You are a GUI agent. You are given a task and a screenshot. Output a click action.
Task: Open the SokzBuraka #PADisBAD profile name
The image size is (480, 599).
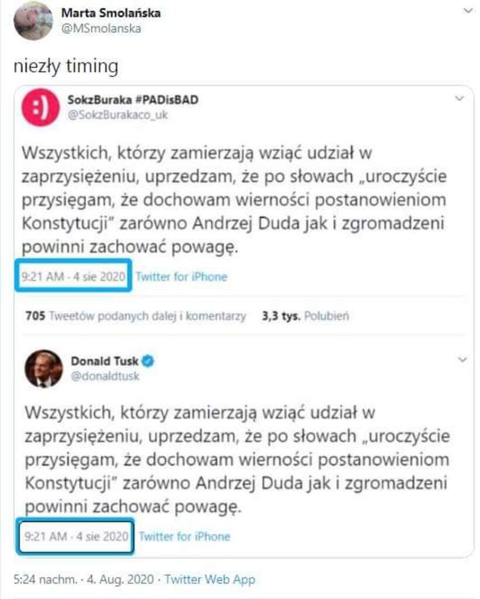pyautogui.click(x=133, y=99)
